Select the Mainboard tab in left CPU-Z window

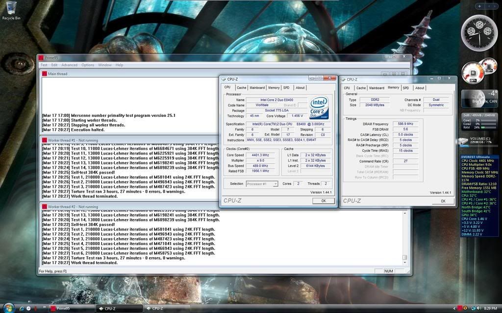(257, 88)
